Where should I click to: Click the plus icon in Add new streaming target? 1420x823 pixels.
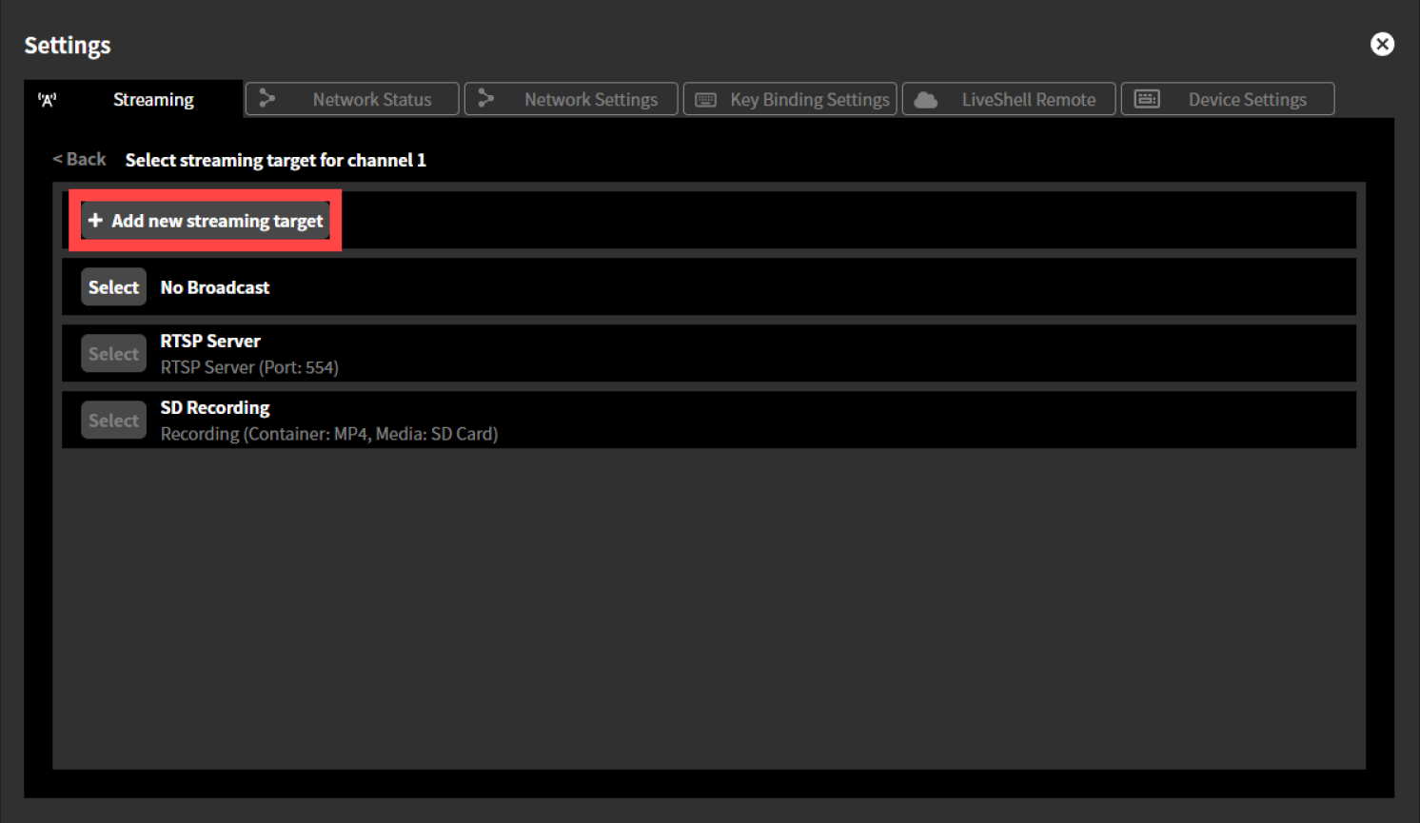96,220
